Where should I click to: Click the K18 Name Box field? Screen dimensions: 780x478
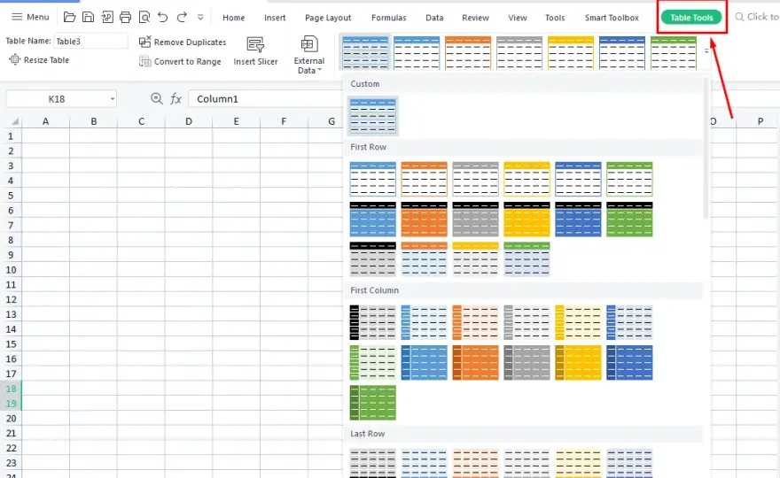[57, 99]
